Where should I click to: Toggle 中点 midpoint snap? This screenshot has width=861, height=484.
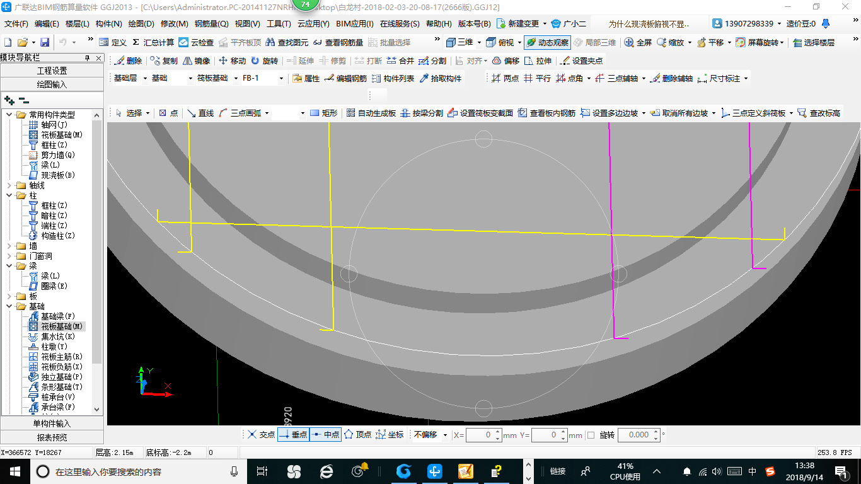click(x=325, y=435)
